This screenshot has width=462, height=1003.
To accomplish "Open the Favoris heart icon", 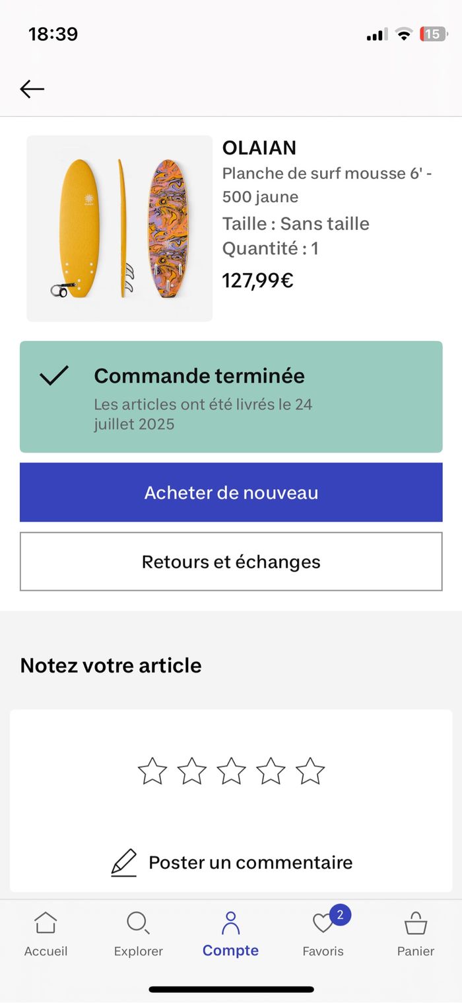I will tap(323, 923).
